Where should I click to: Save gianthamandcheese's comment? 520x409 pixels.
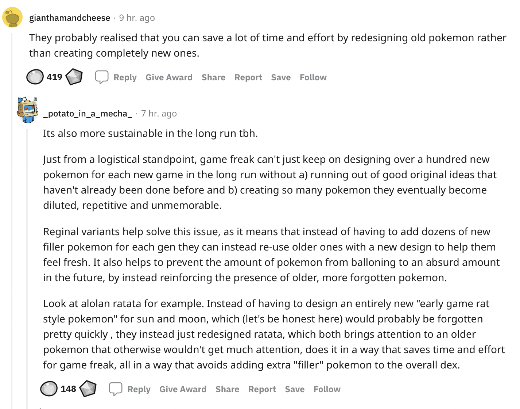click(281, 77)
